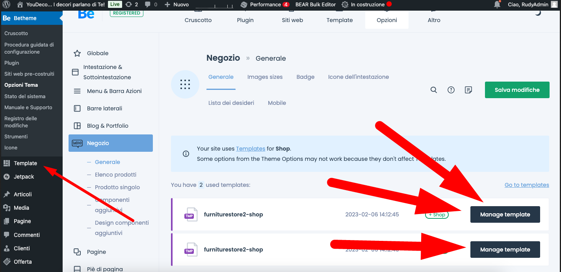
Task: Open Prodotto singolo submenu item
Action: [117, 187]
